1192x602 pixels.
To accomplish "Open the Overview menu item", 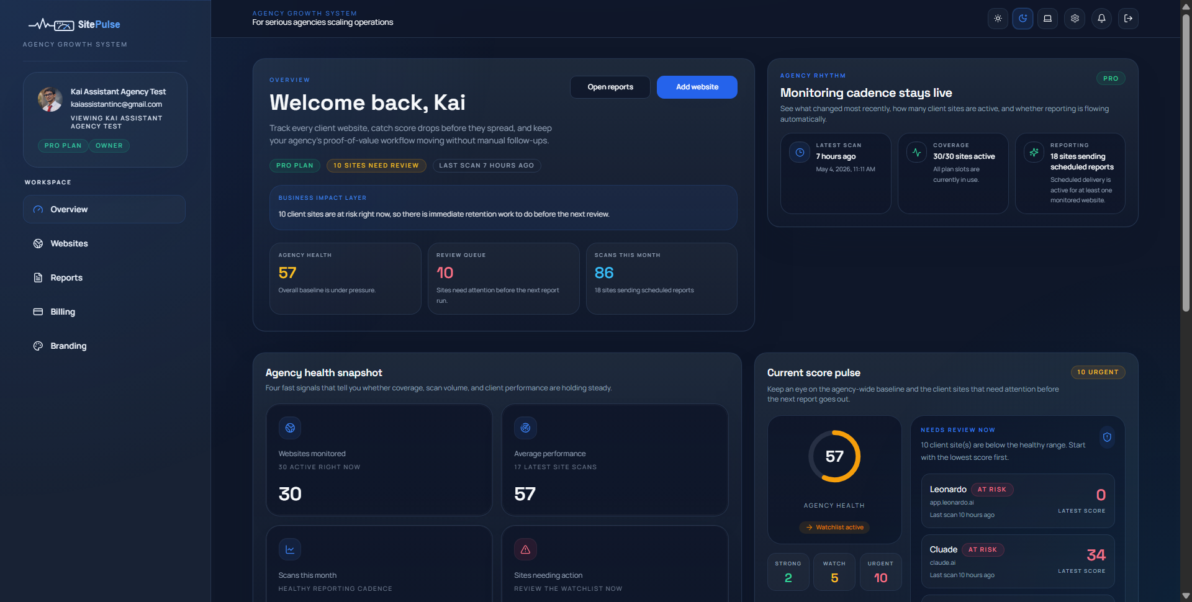I will pyautogui.click(x=104, y=209).
